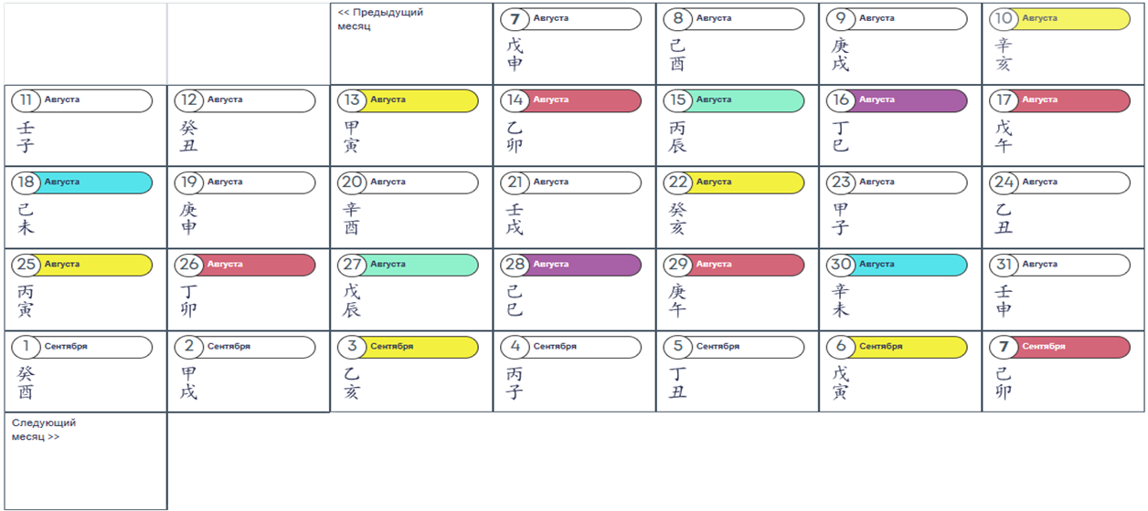This screenshot has height=511, width=1148.
Task: Select the 31 August date pill
Action: point(1059,266)
